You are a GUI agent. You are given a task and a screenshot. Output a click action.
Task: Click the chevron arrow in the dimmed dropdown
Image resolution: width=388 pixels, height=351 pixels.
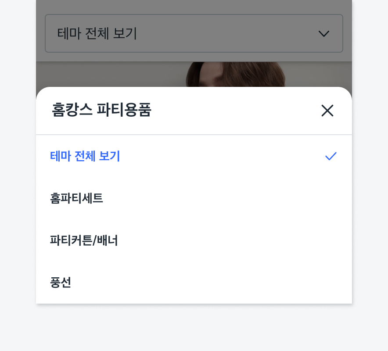coord(324,34)
